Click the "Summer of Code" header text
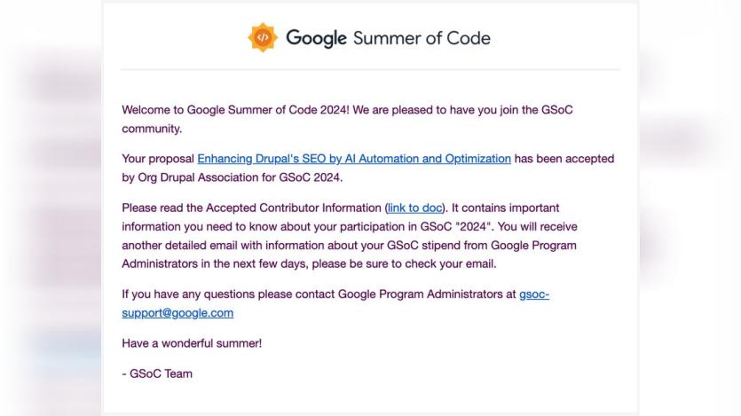 (422, 38)
